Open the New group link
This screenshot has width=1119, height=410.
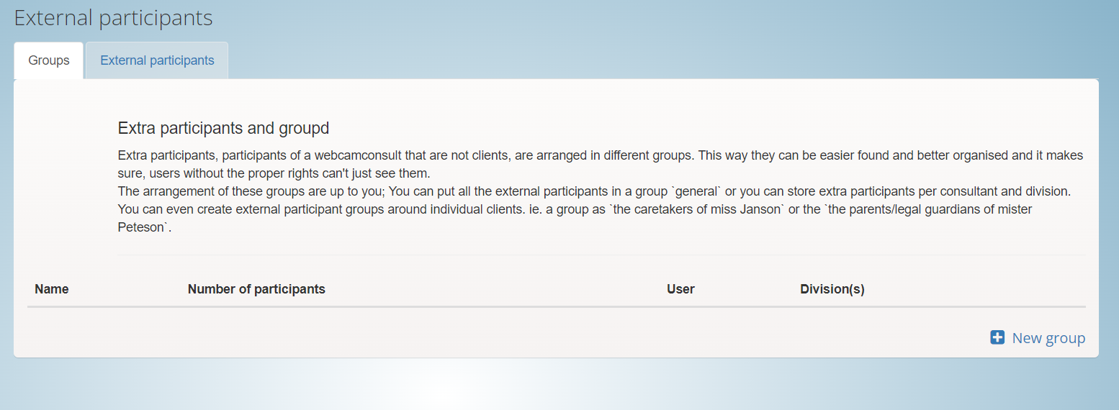click(1038, 337)
